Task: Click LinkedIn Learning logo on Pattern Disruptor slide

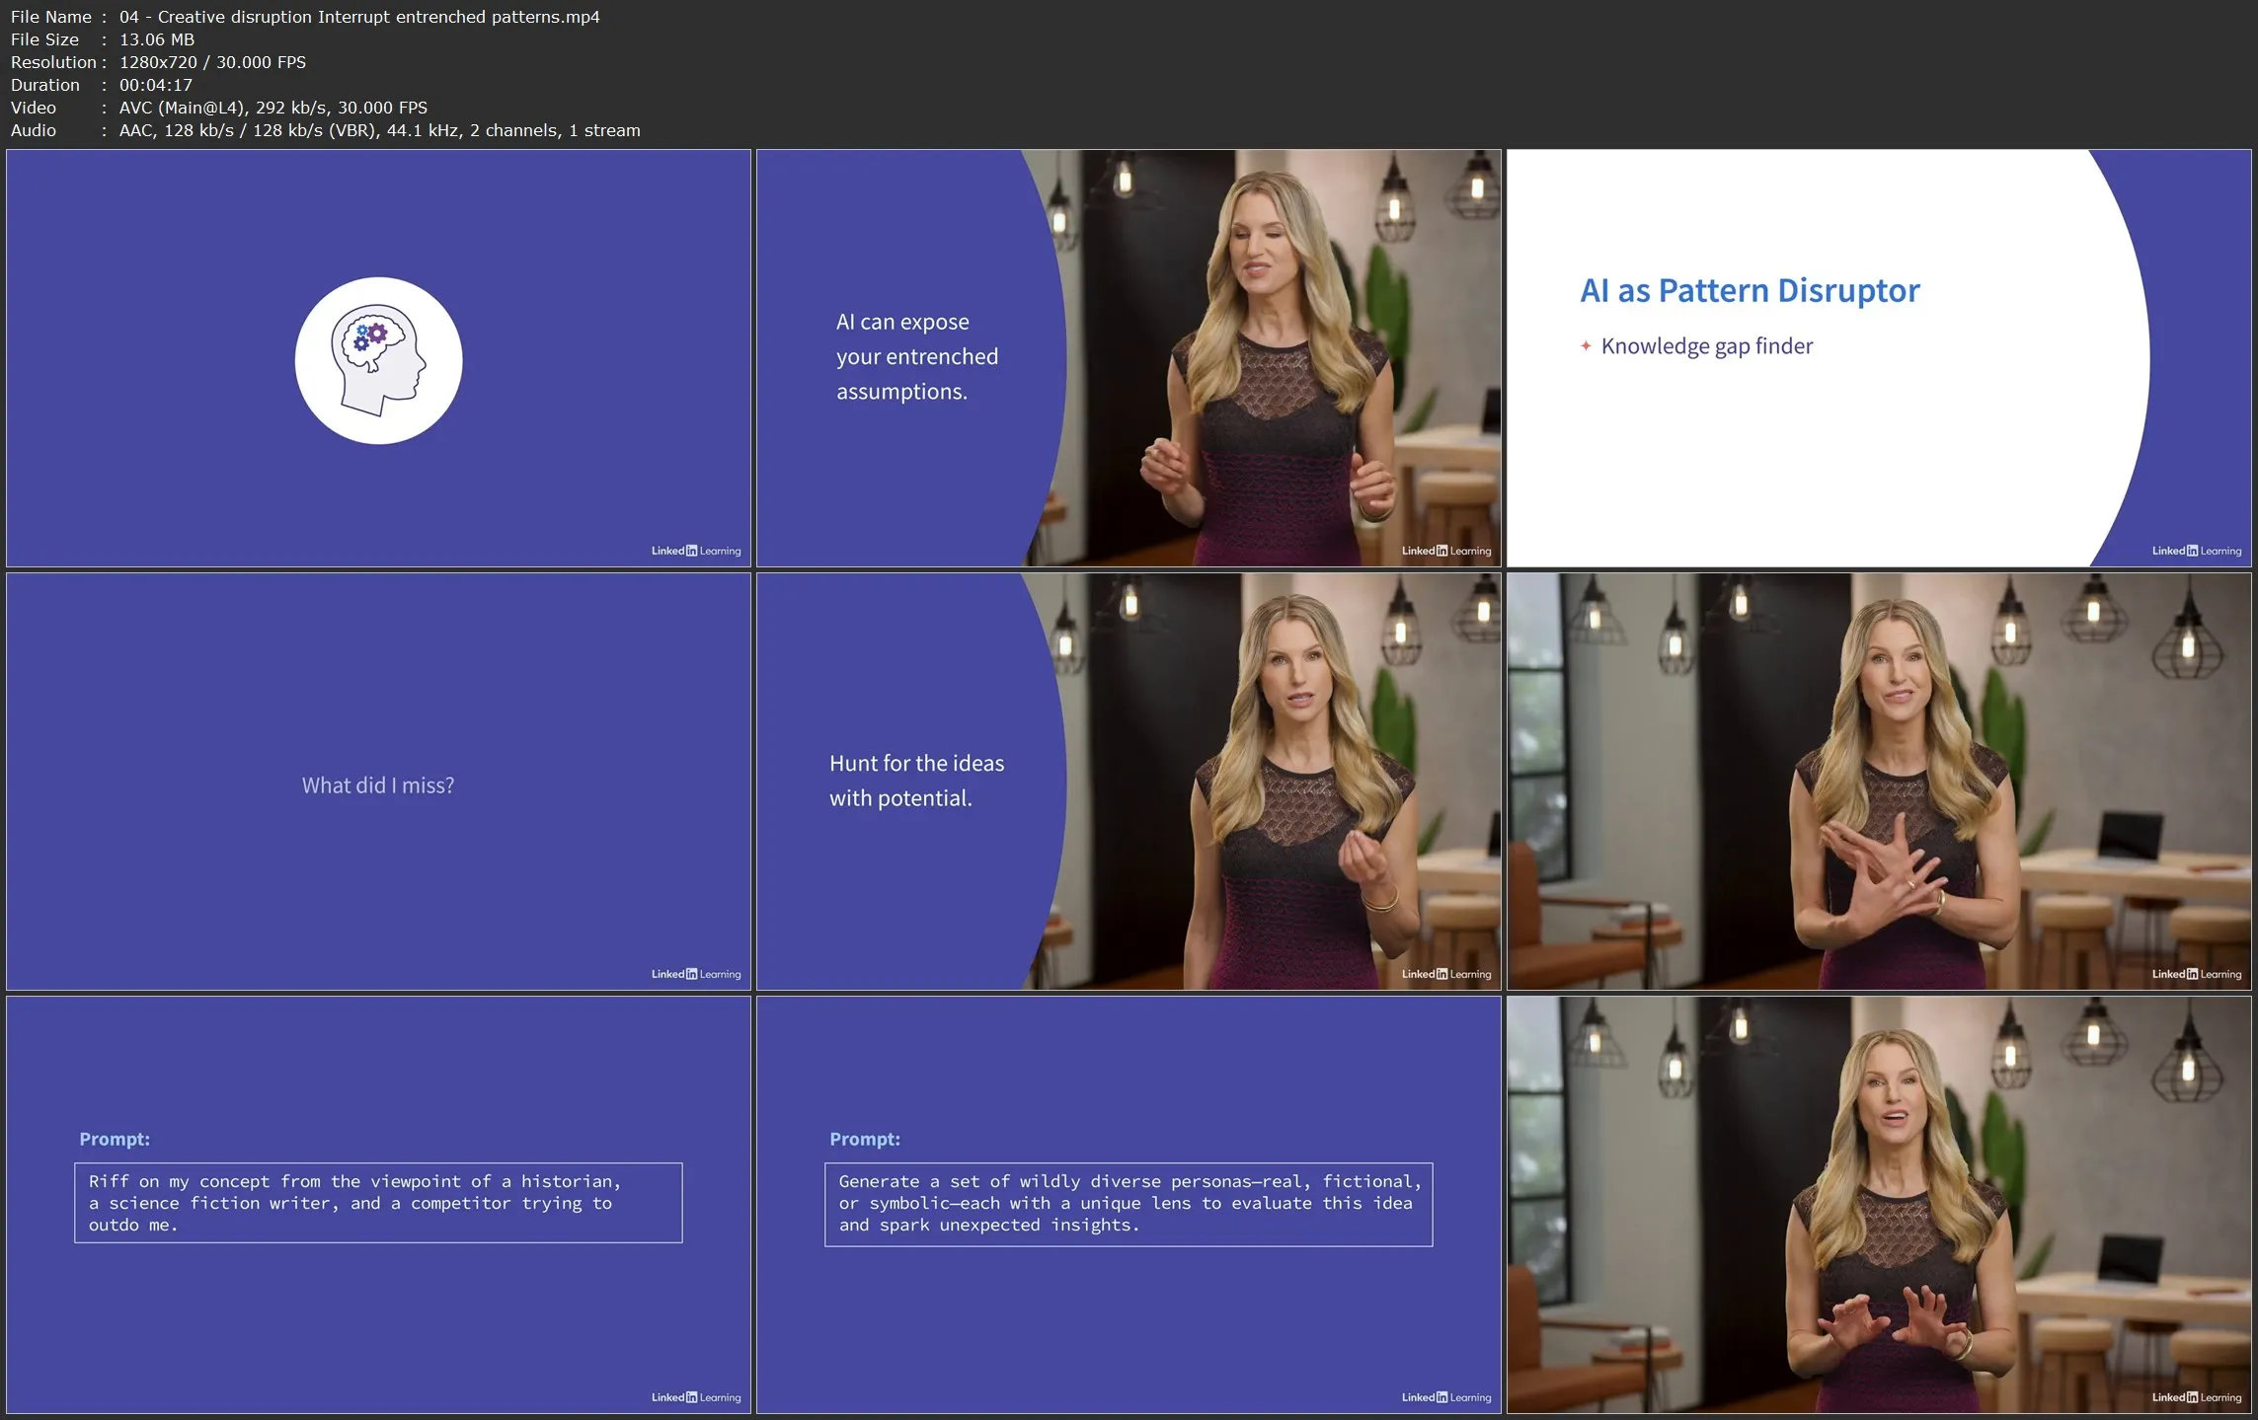Action: click(2196, 551)
